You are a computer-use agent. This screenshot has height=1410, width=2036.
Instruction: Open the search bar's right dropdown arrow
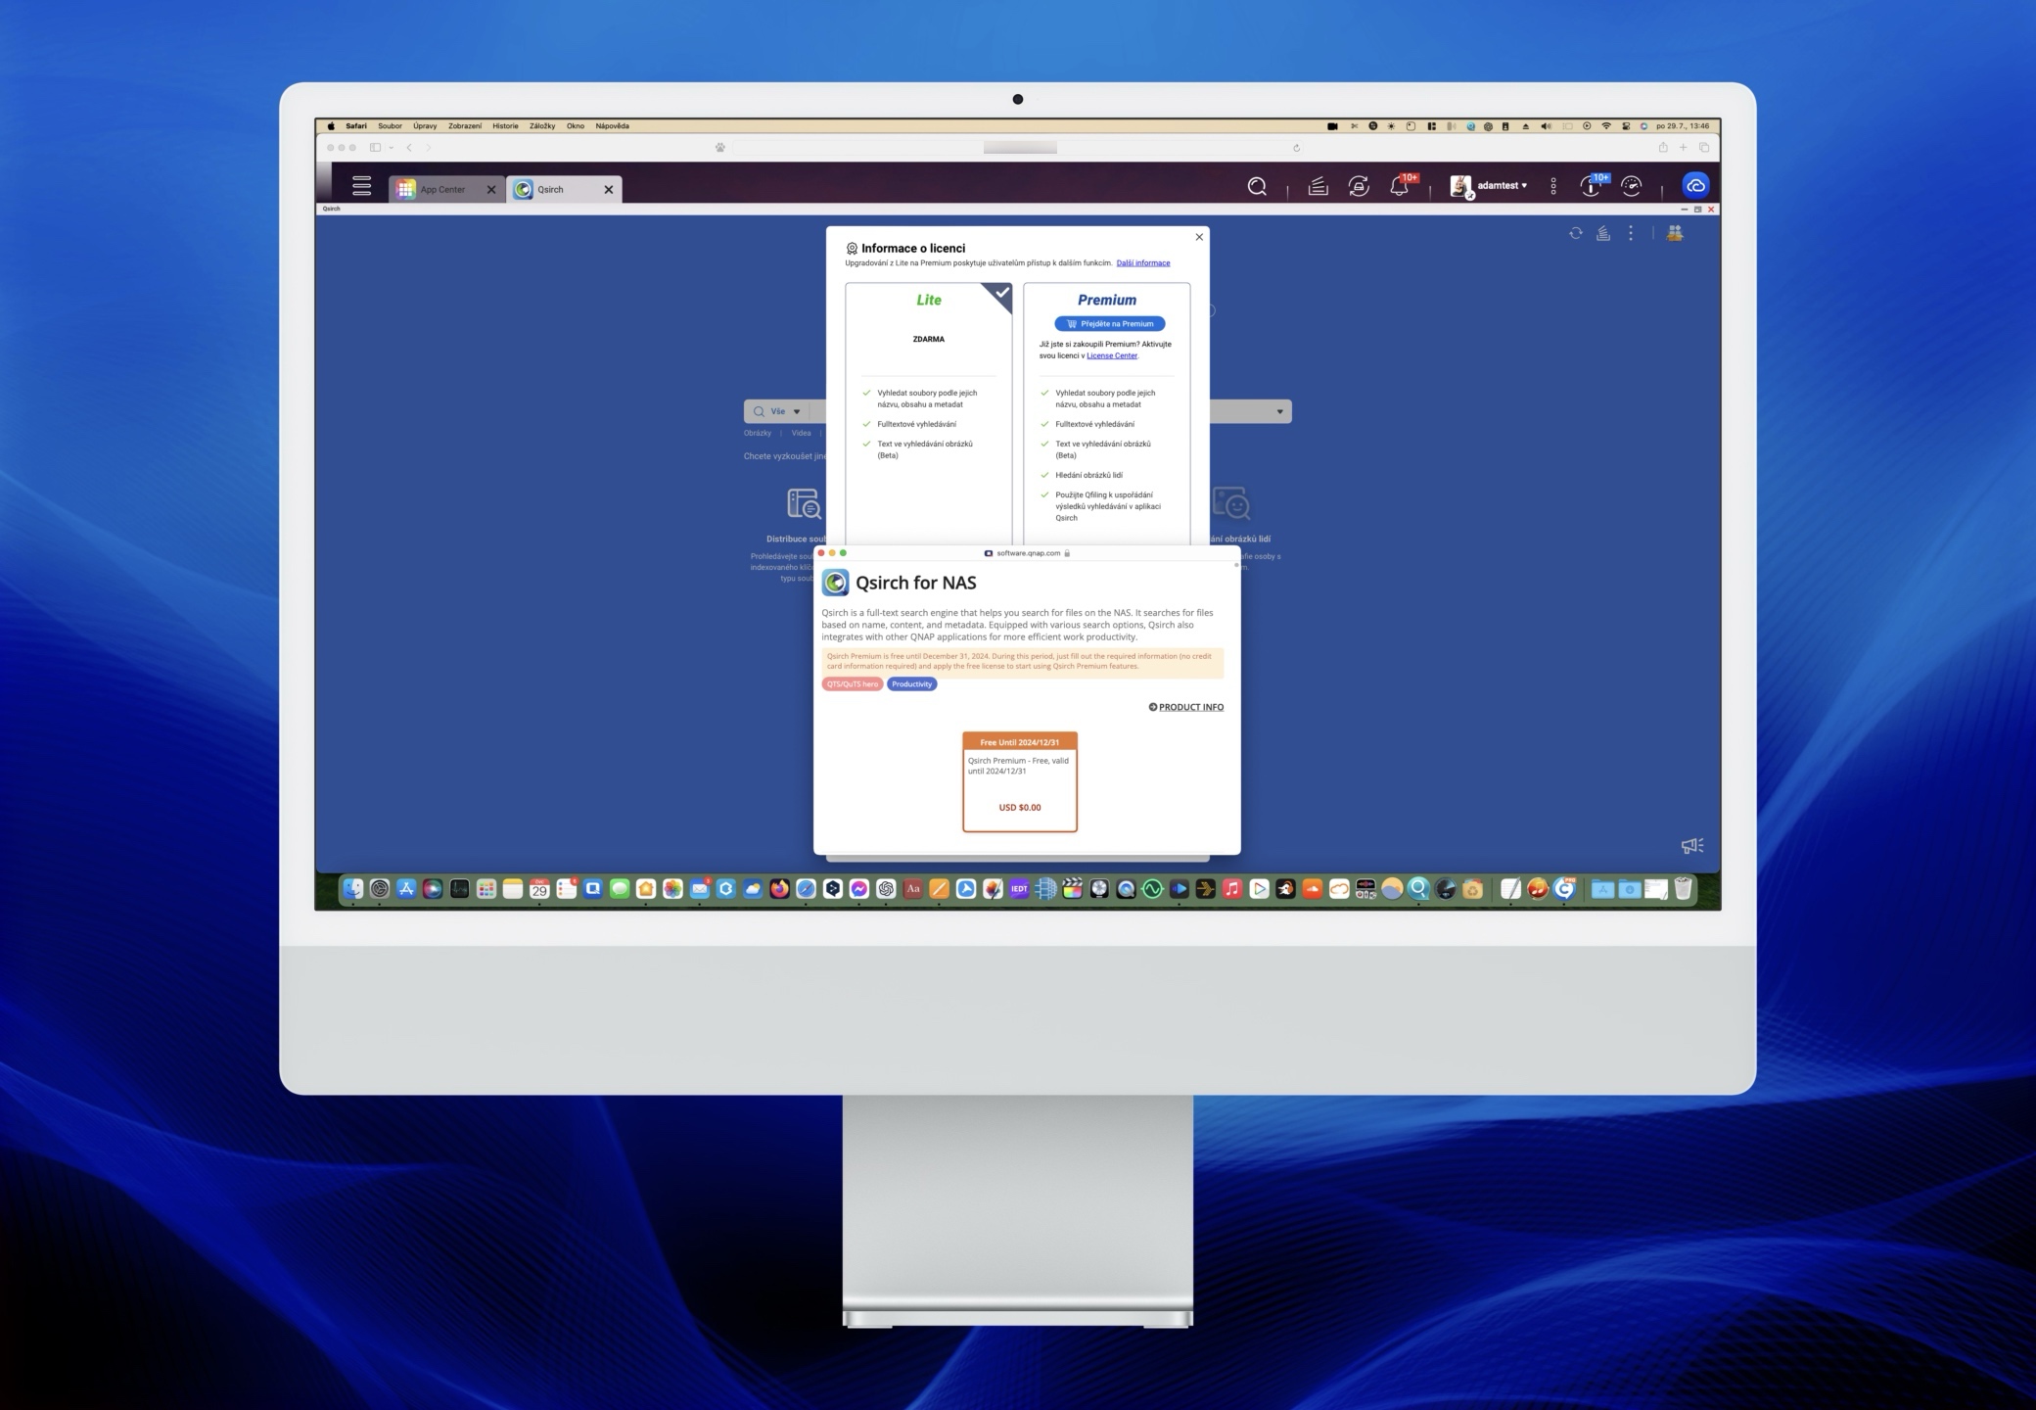click(x=1279, y=411)
